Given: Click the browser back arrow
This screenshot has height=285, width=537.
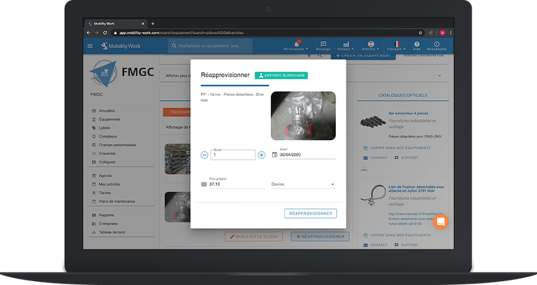Looking at the screenshot, I should pyautogui.click(x=89, y=33).
